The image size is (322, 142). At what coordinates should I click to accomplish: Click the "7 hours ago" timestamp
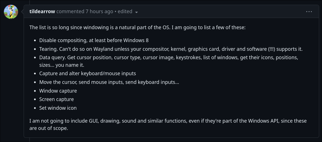point(99,12)
